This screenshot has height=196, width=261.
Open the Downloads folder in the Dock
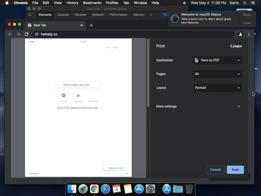(x=178, y=189)
